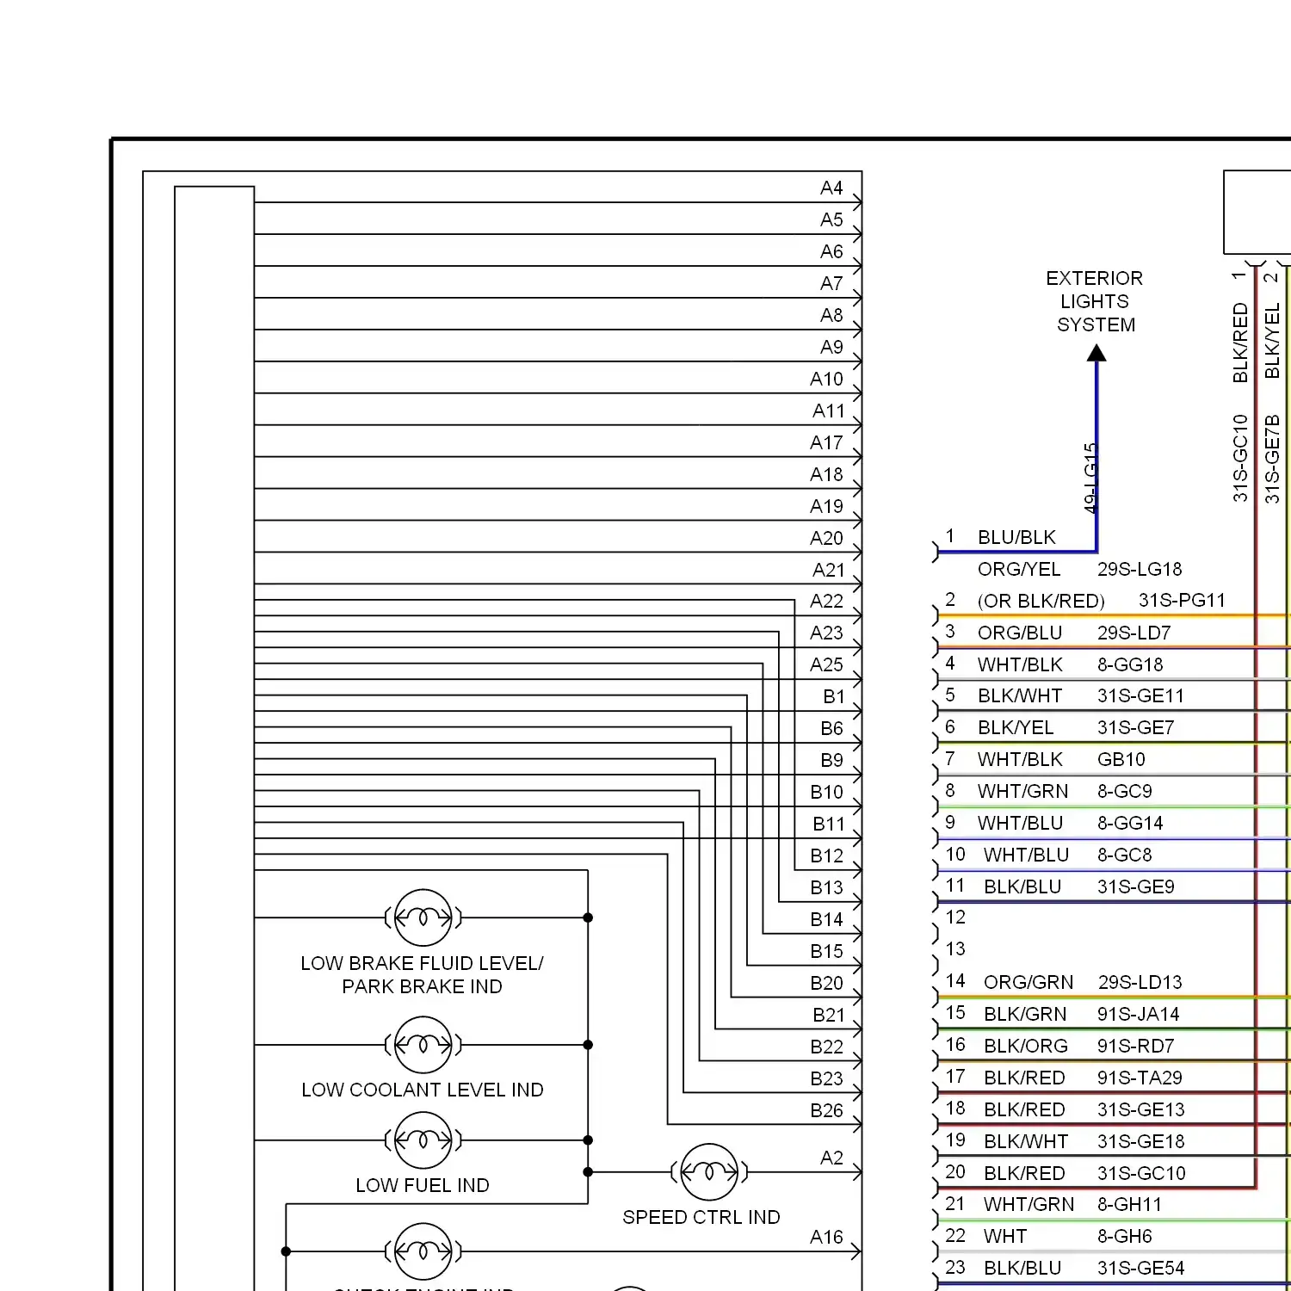Select wire code 31S-GE54

1141,1268
